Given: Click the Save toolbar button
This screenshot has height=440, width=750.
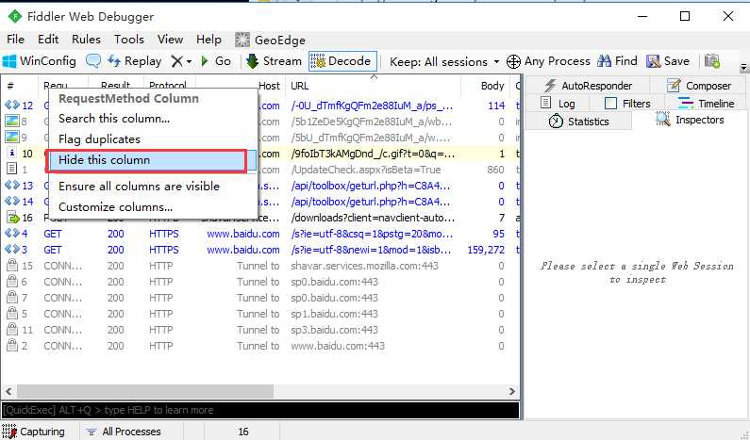Looking at the screenshot, I should (x=668, y=61).
